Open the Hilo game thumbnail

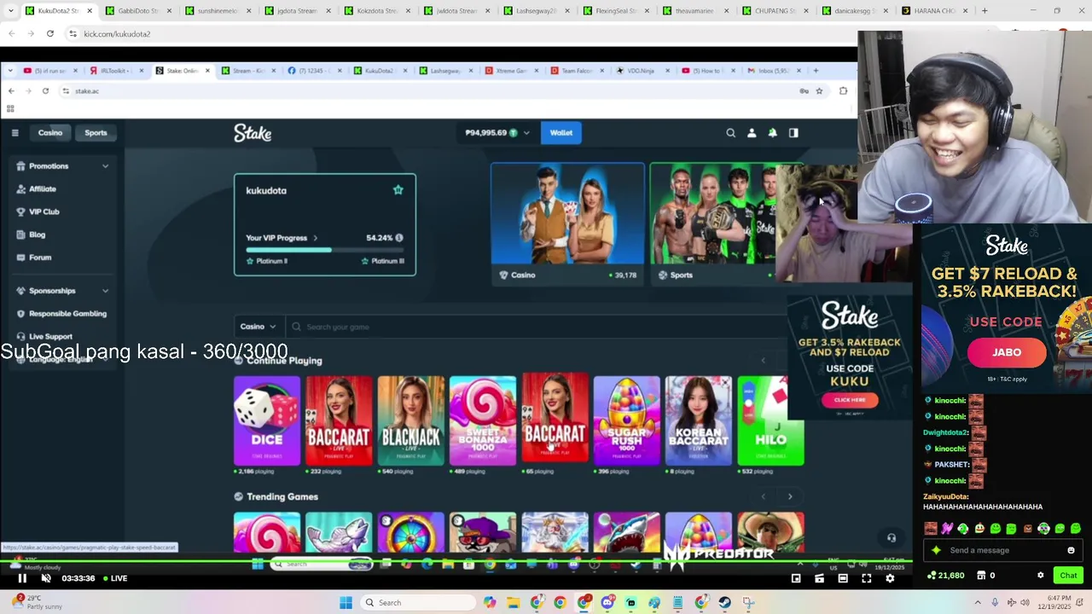[770, 420]
